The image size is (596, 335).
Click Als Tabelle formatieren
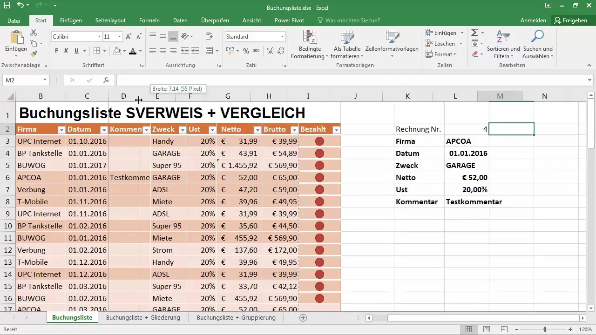point(347,44)
